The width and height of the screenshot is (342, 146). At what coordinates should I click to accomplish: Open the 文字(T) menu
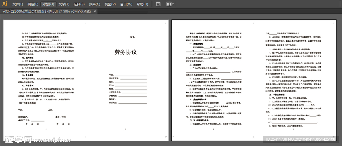coord(63,4)
